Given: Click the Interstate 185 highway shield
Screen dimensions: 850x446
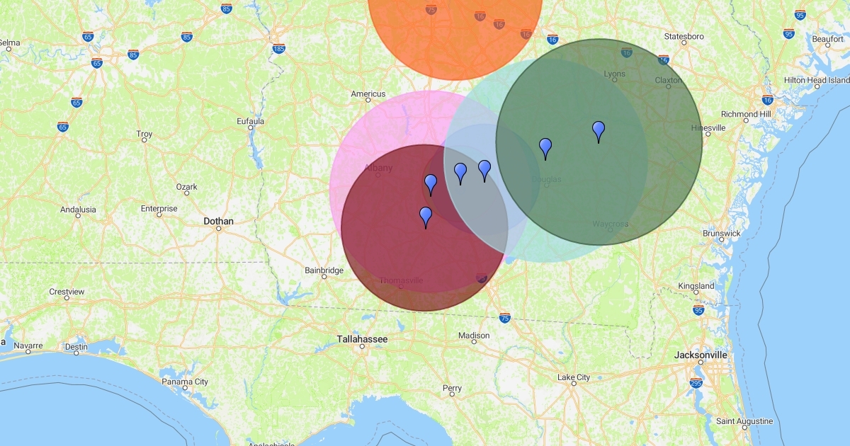Looking at the screenshot, I should point(279,49).
